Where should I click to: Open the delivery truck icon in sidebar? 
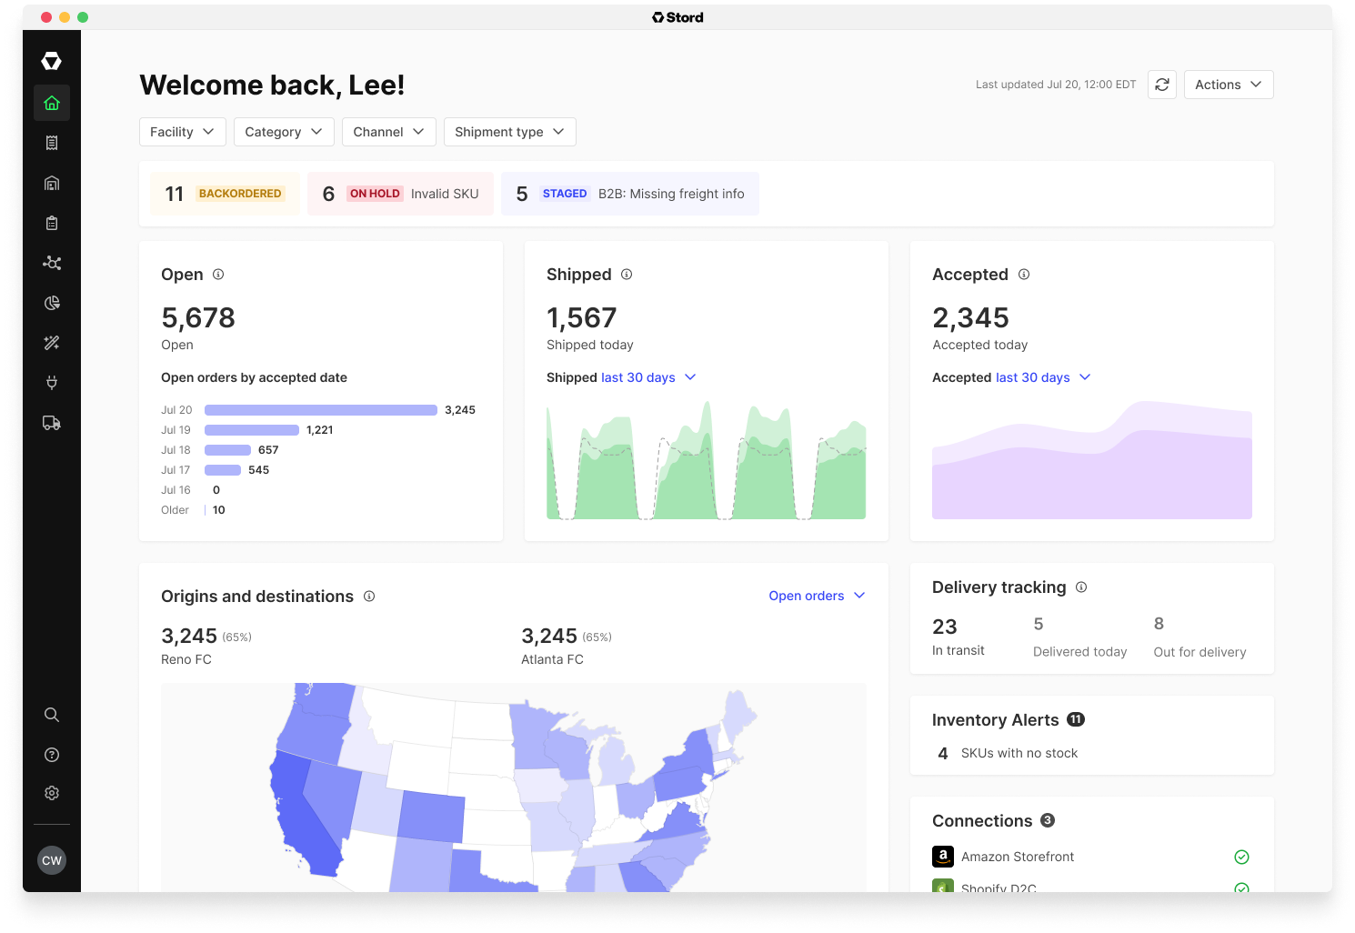coord(52,423)
